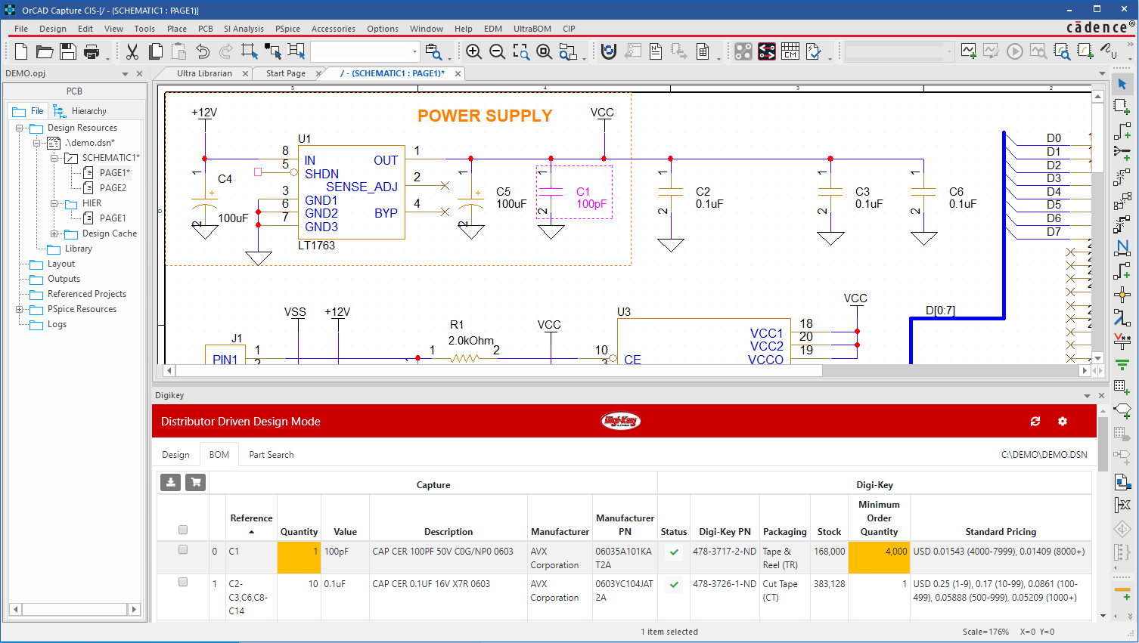Click the New Simulation Profile icon

968,51
